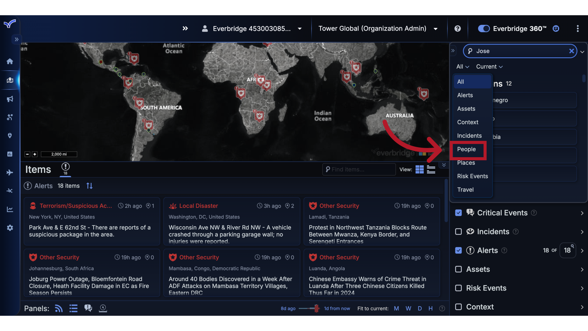588x331 pixels.
Task: Open the Tower Global organization dropdown
Action: click(x=435, y=29)
